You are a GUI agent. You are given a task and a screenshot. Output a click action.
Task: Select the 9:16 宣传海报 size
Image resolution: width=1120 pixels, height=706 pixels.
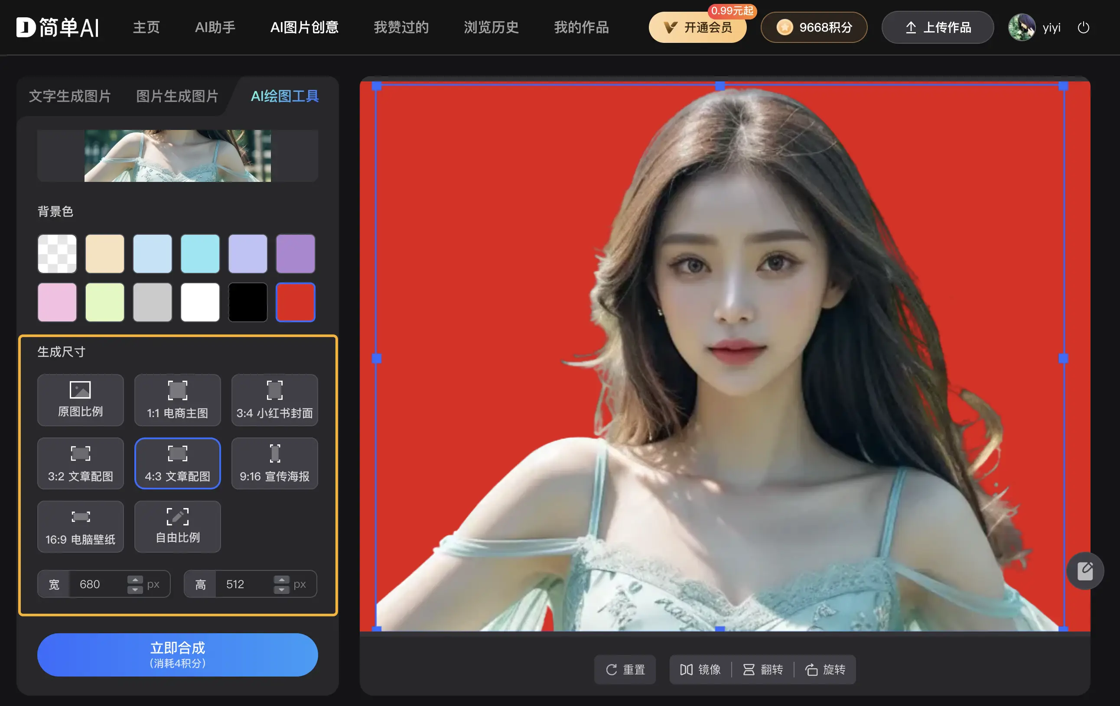(x=274, y=463)
